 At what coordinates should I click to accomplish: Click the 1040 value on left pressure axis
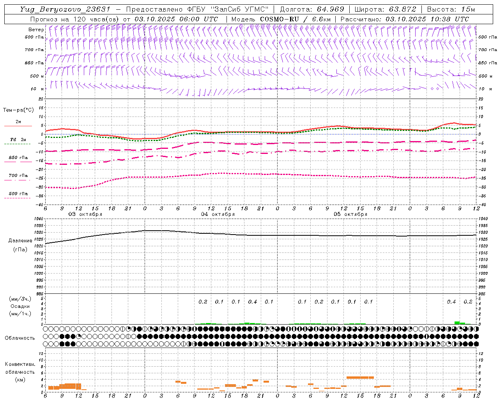(39, 219)
